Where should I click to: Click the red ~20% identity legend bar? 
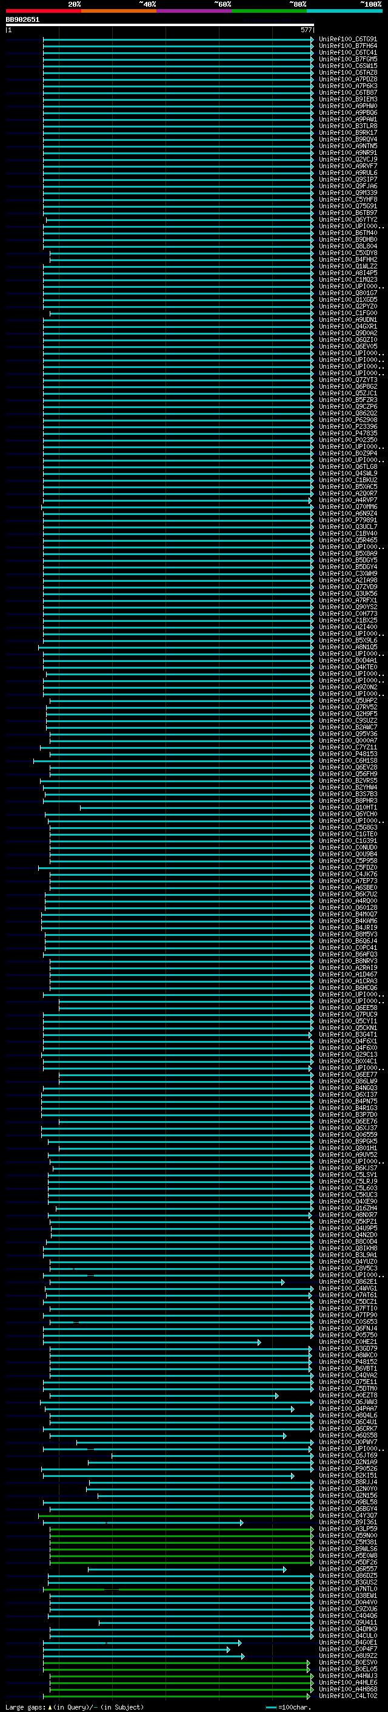coord(43,11)
